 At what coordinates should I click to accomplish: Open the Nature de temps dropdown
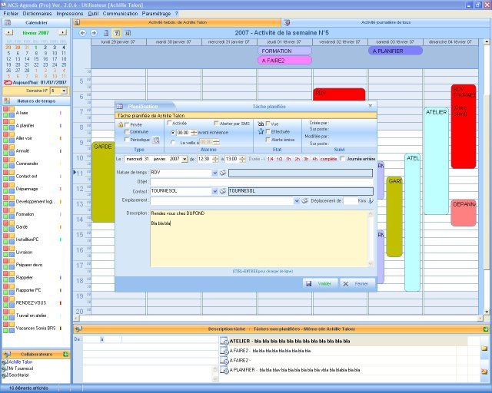tap(215, 173)
